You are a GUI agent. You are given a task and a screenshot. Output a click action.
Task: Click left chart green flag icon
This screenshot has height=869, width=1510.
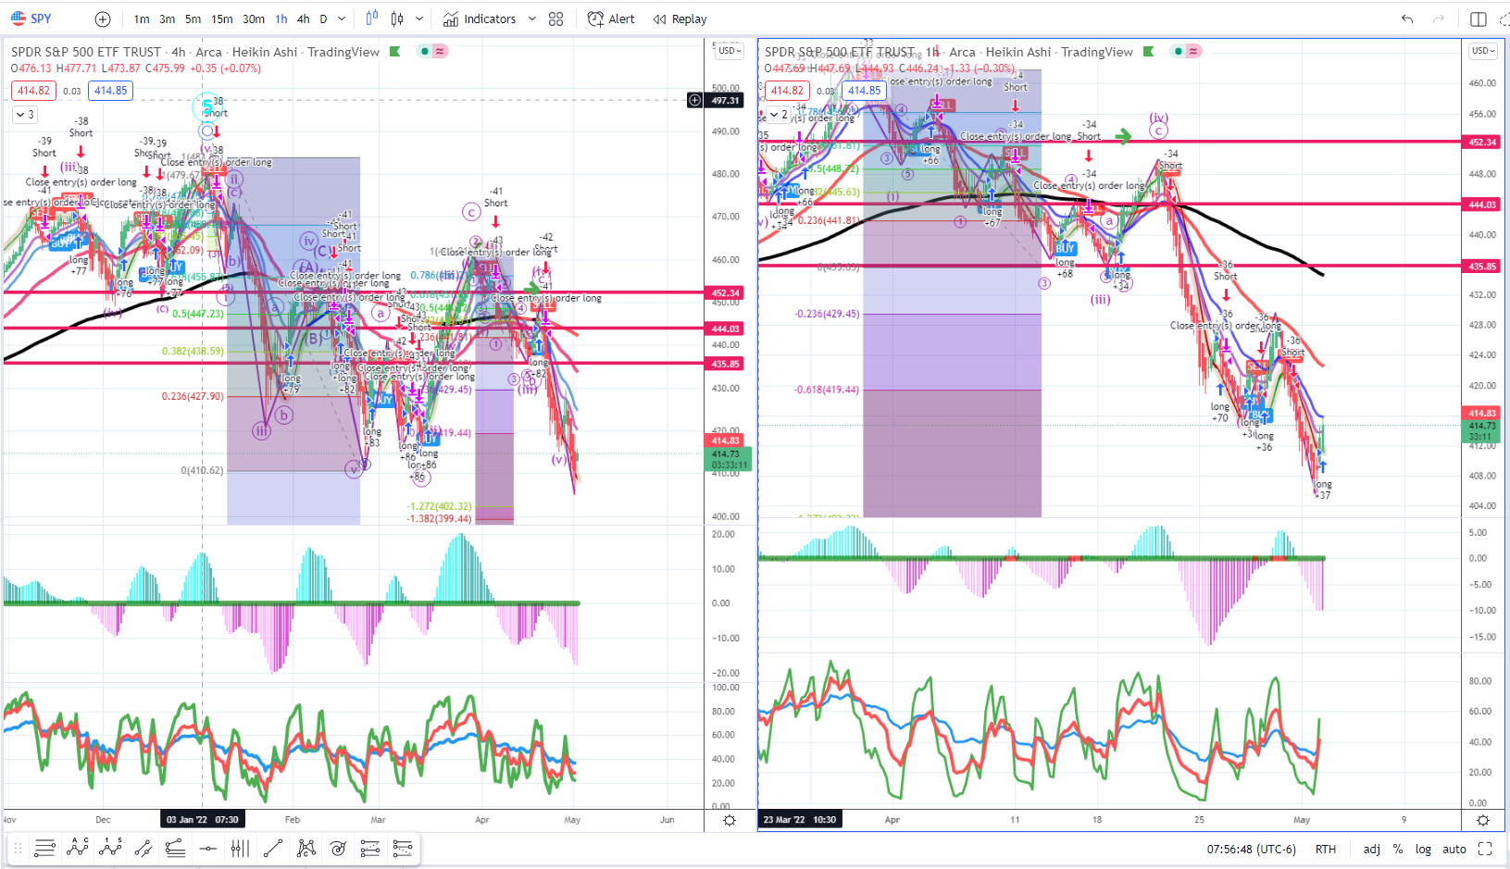click(395, 52)
